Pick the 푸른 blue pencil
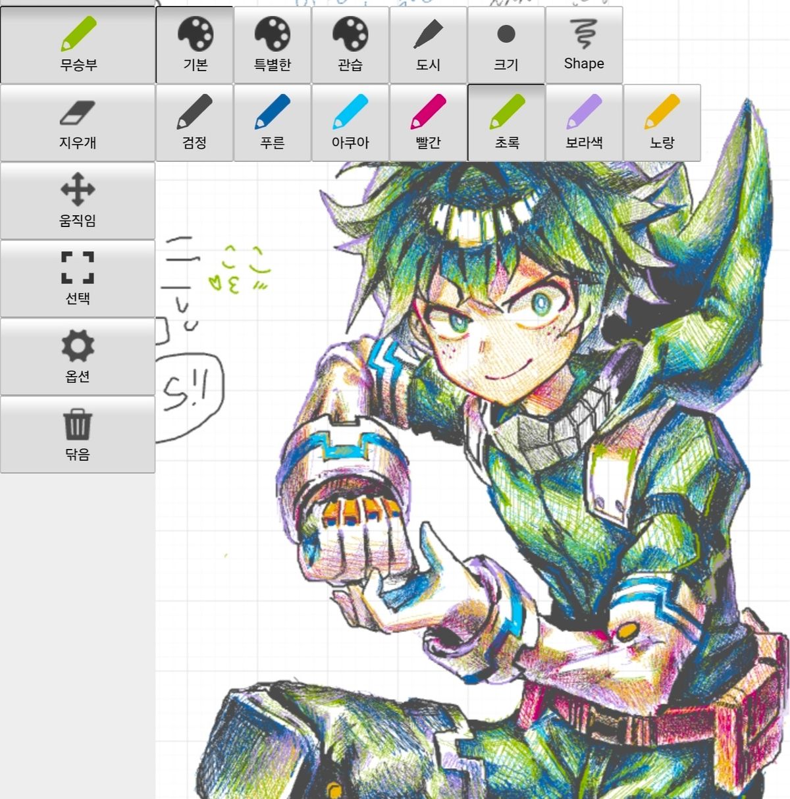 [x=273, y=122]
